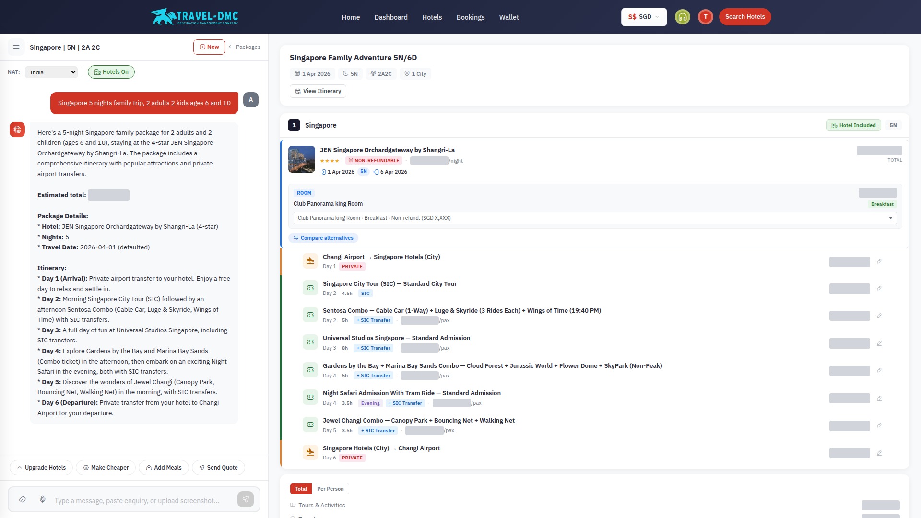Screen dimensions: 921x518
Task: Switch pricing view to Per Person
Action: (330, 488)
